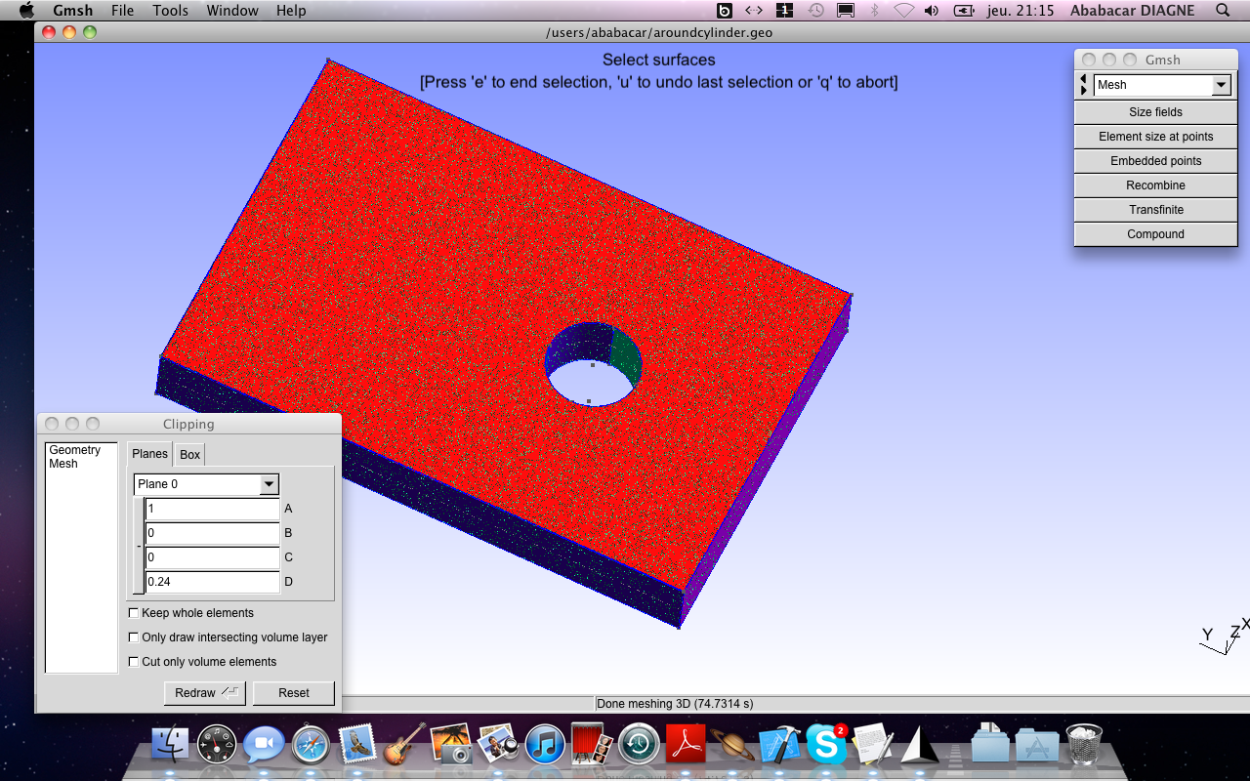
Task: Click the Size fields button
Action: [1155, 112]
